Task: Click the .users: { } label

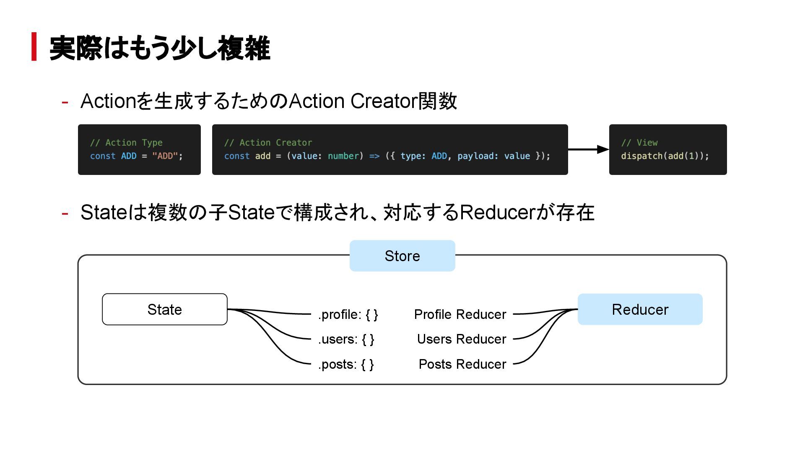Action: tap(346, 339)
